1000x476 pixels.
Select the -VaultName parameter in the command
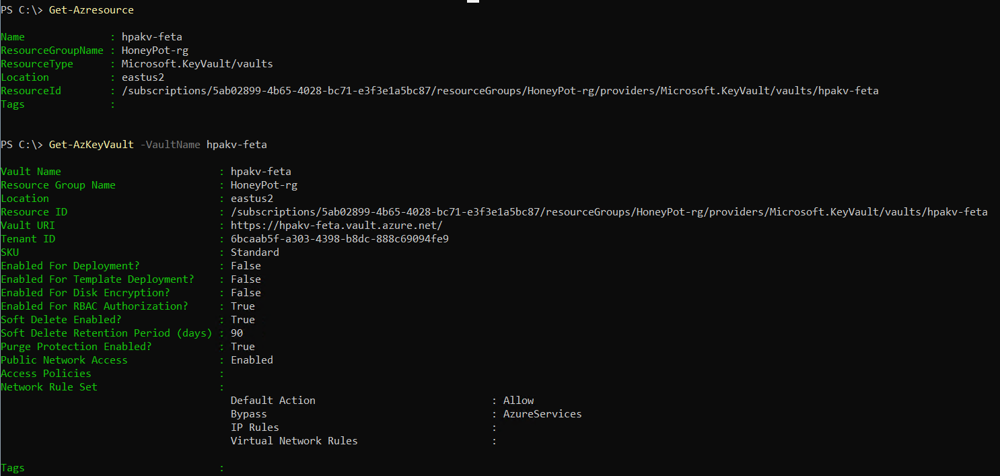point(170,145)
